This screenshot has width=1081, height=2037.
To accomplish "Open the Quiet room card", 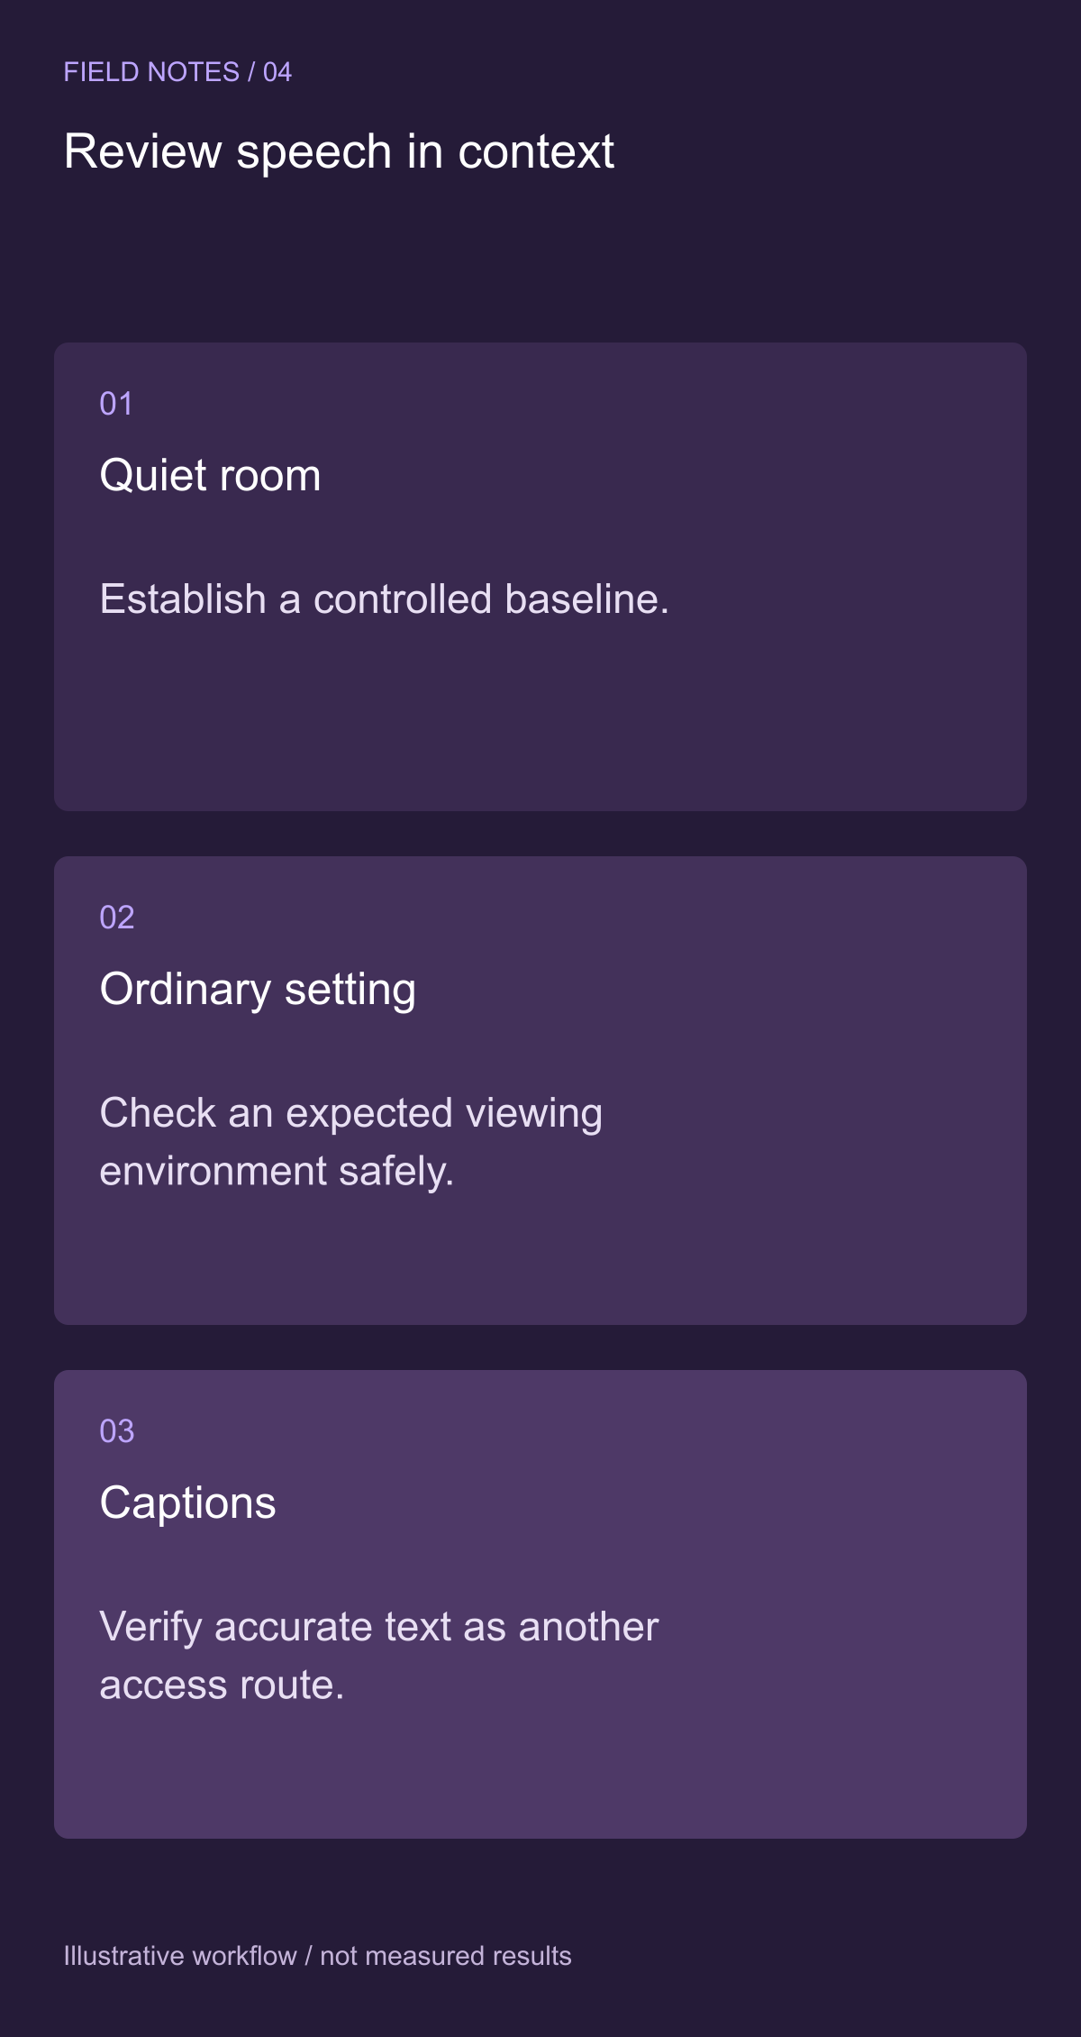I will [x=540, y=577].
